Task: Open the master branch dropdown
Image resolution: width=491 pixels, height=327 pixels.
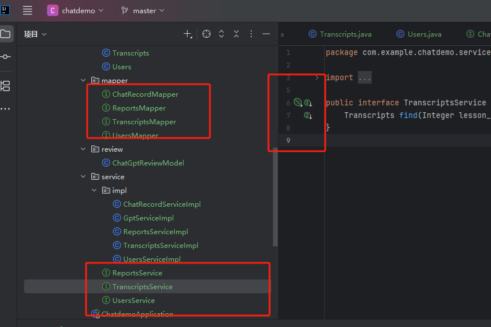Action: [x=143, y=11]
